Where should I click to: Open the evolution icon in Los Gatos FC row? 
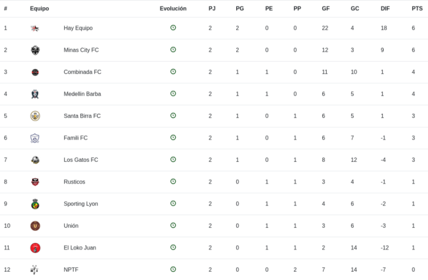click(x=173, y=160)
